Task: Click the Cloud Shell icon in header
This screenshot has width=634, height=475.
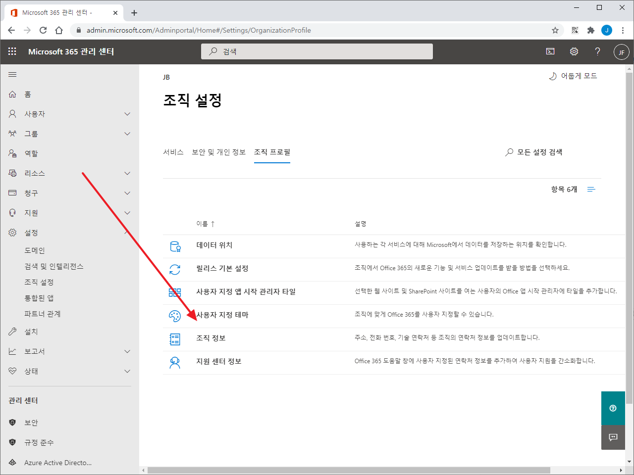Action: pos(550,51)
